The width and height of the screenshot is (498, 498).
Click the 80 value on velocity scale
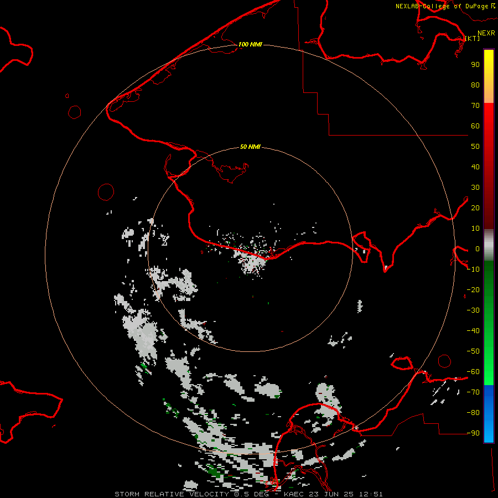click(x=475, y=85)
